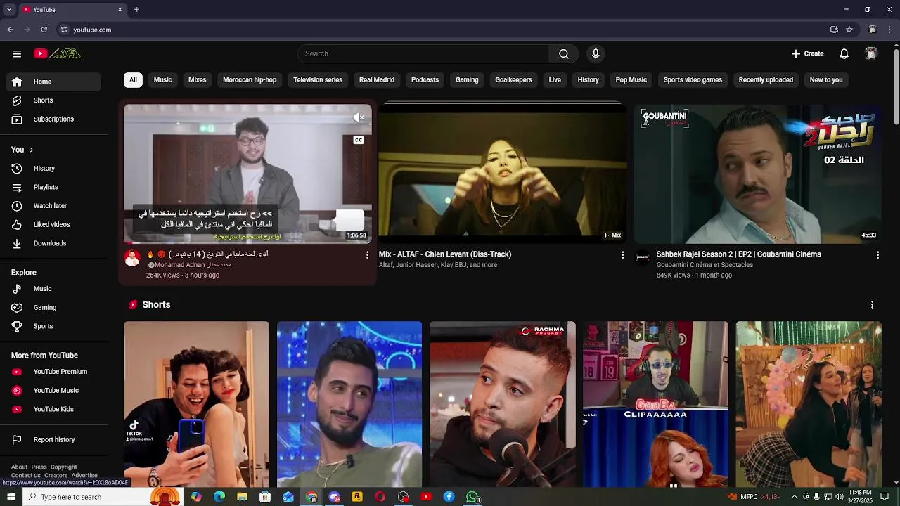Viewport: 900px width, 506px height.
Task: Open Gaming under Explore
Action: coord(53,308)
